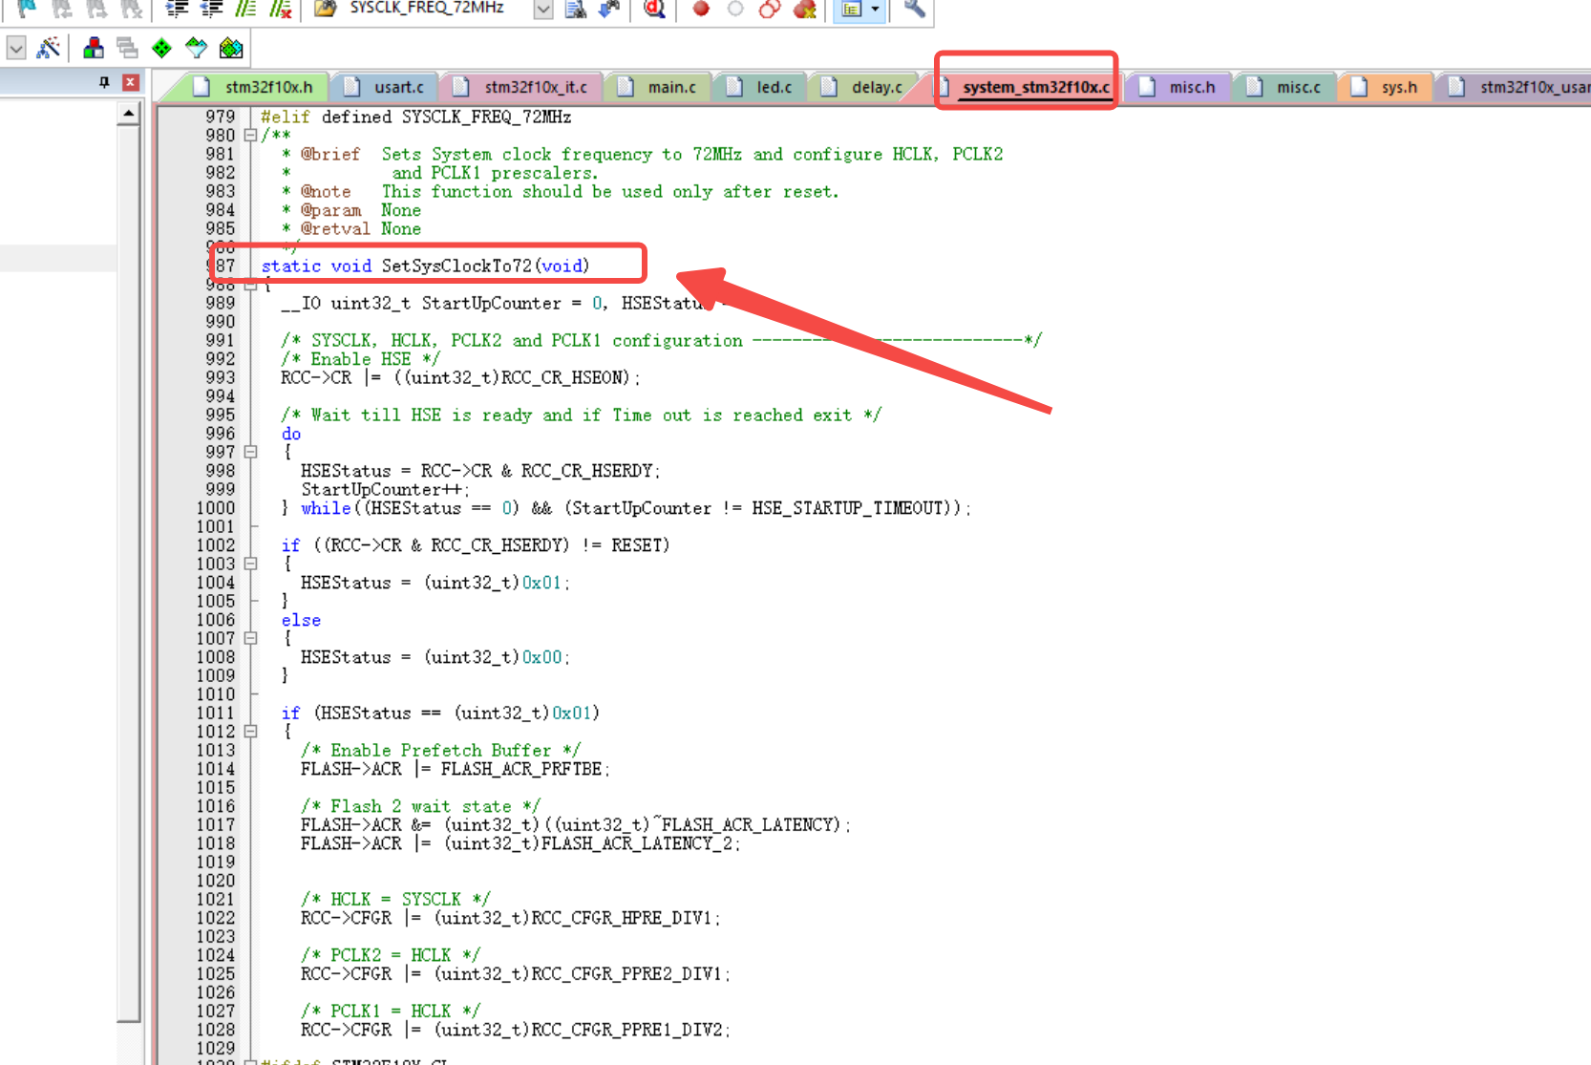
Task: Collapse the HSEStatus if block at line 1012
Action: click(x=250, y=732)
